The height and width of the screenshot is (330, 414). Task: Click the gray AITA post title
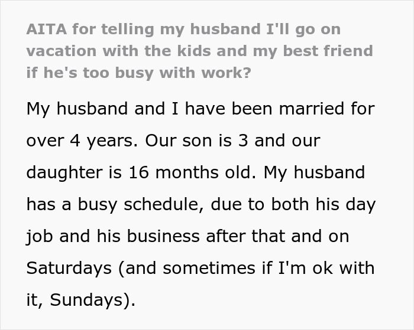pos(199,51)
